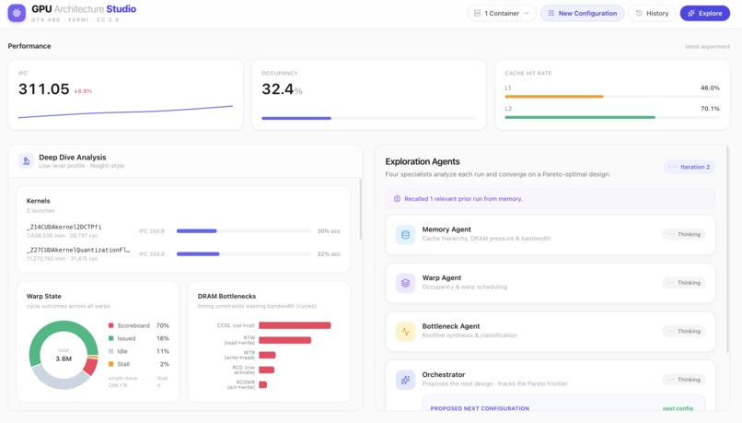Expand the Container chevron arrow

(527, 13)
